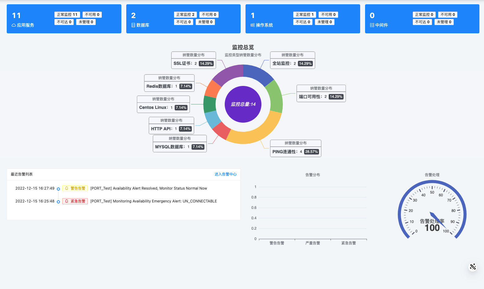This screenshot has height=289, width=484.
Task: Select the 操作系统 label in the third card
Action: pos(264,25)
